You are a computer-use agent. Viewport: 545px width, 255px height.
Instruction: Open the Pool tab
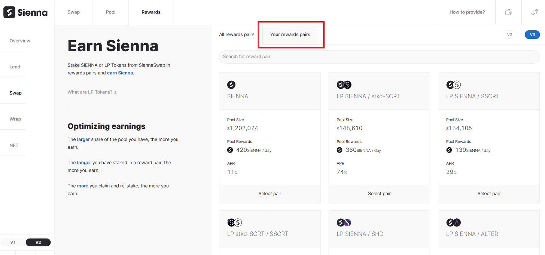pyautogui.click(x=110, y=12)
